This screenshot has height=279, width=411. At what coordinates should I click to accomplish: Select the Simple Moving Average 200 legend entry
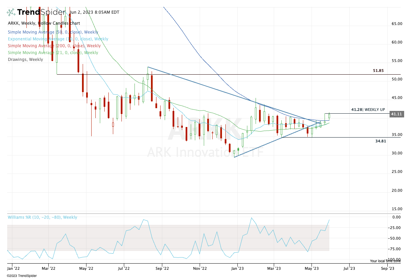pyautogui.click(x=54, y=46)
